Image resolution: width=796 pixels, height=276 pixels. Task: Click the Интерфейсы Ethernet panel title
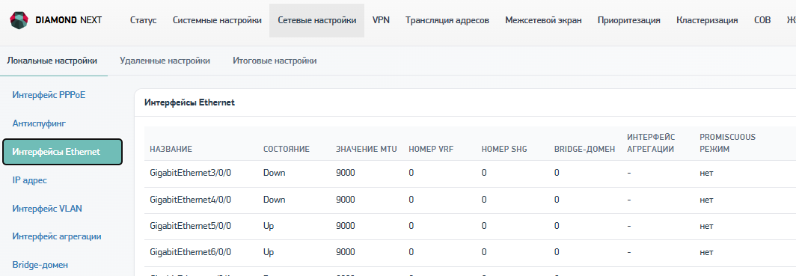[x=190, y=102]
